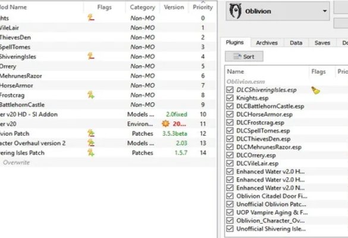
Task: Click the flag icon on Oblivion Patch row
Action: coord(90,133)
